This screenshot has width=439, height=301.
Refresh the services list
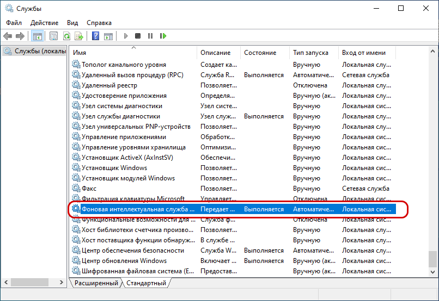click(66, 36)
